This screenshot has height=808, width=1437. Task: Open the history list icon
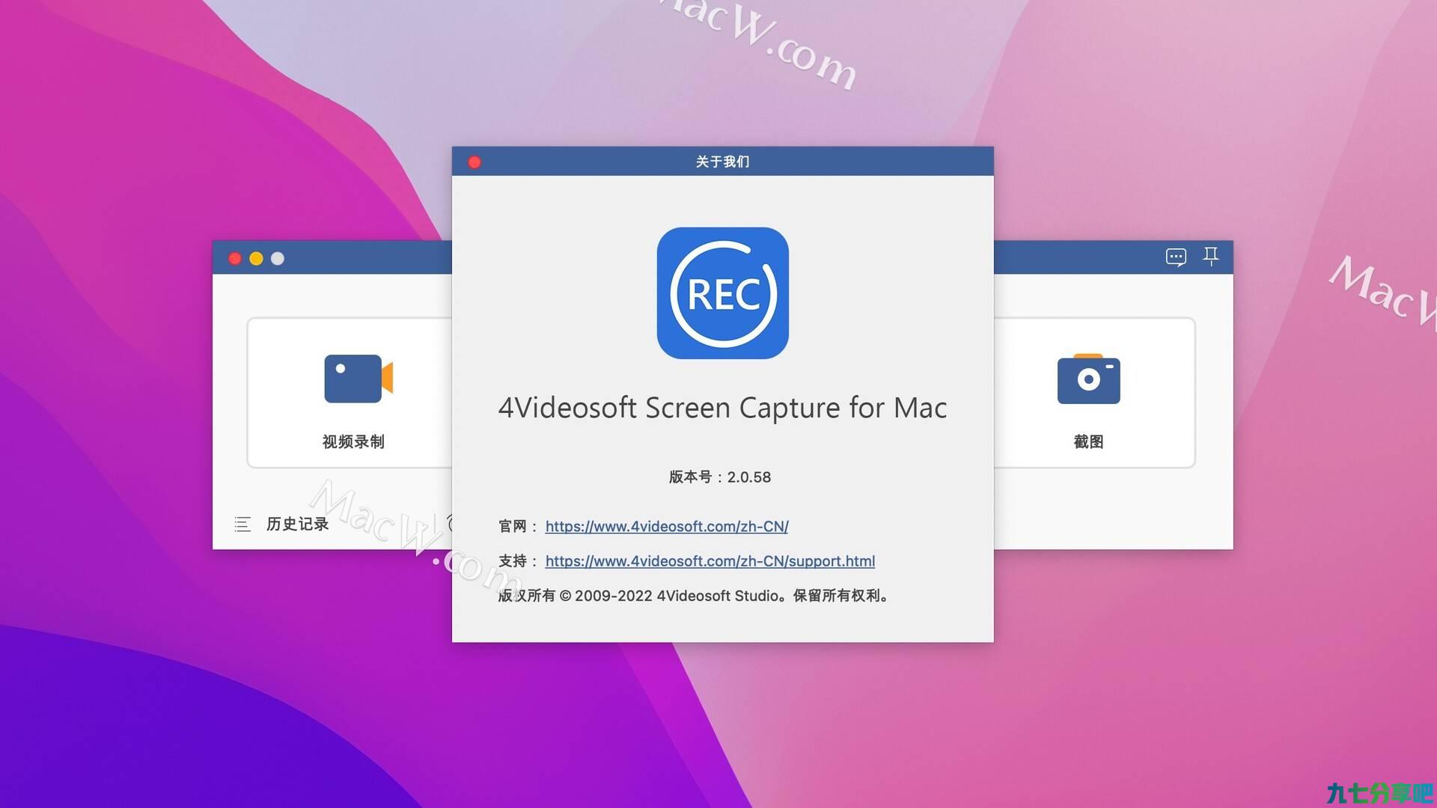(242, 524)
